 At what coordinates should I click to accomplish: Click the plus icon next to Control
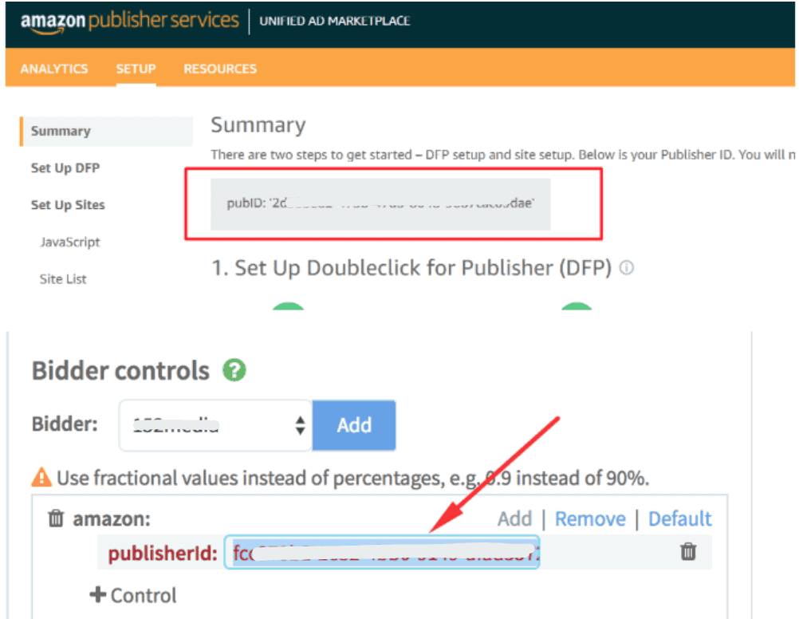98,595
